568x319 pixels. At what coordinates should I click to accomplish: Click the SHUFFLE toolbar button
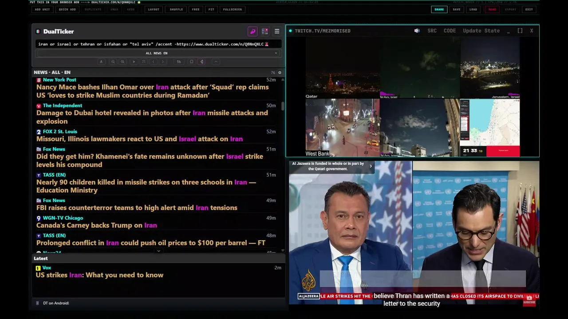(x=176, y=9)
